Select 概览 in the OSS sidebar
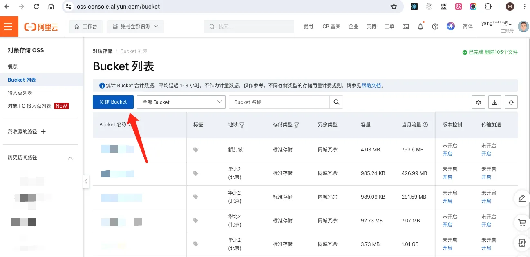Screen dimensions: 530x257 click(13, 66)
